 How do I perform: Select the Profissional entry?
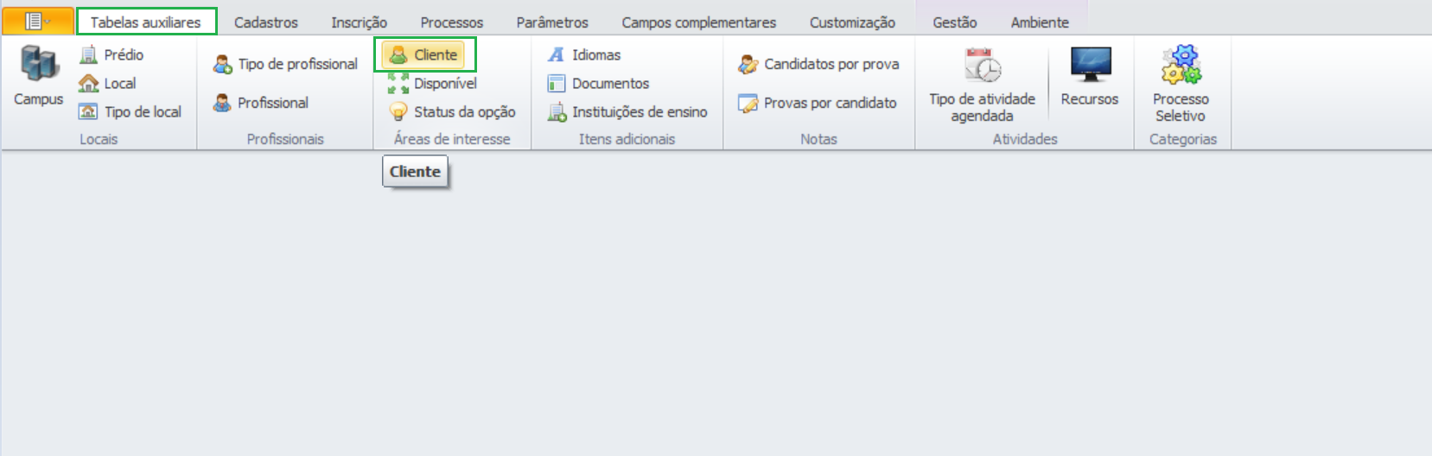point(273,103)
